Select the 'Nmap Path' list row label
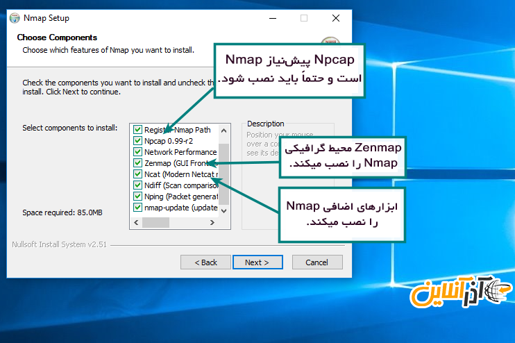Viewport: 515px width, 343px height. click(x=178, y=130)
